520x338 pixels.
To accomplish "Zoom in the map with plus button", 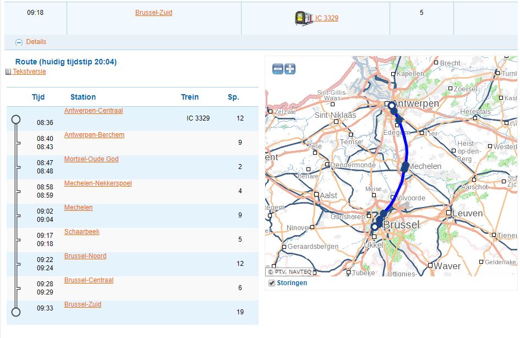I will (x=290, y=69).
